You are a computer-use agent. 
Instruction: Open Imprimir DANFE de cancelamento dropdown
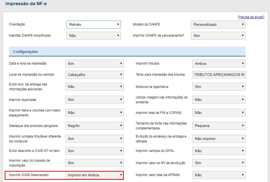pyautogui.click(x=218, y=36)
